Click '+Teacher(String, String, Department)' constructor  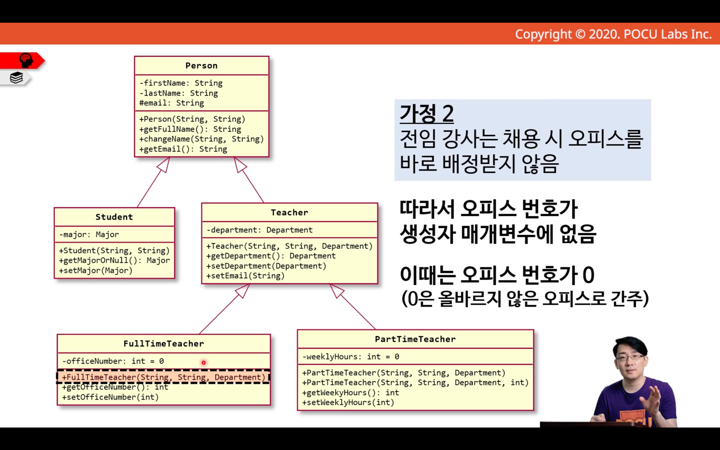pos(290,246)
